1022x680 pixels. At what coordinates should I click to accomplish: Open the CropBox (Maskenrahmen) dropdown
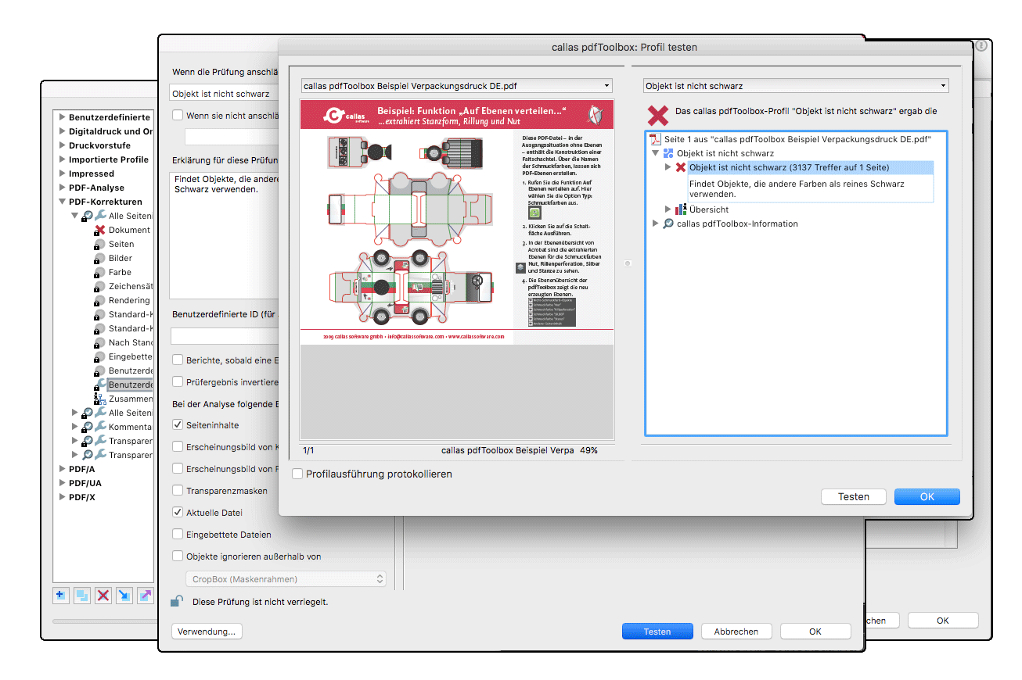[x=286, y=578]
